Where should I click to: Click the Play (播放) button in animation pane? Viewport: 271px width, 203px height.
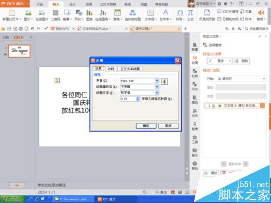[x=211, y=173]
